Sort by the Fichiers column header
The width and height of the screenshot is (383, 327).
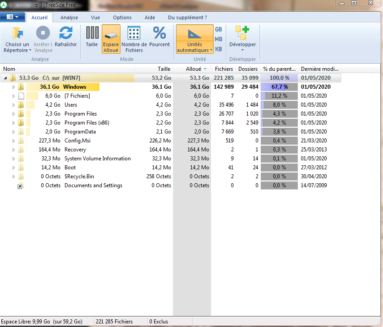[224, 69]
